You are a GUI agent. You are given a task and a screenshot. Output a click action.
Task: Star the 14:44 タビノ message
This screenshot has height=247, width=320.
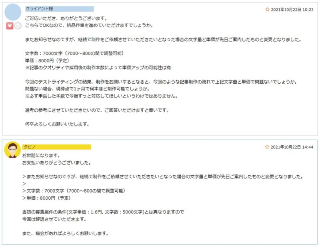[267, 147]
